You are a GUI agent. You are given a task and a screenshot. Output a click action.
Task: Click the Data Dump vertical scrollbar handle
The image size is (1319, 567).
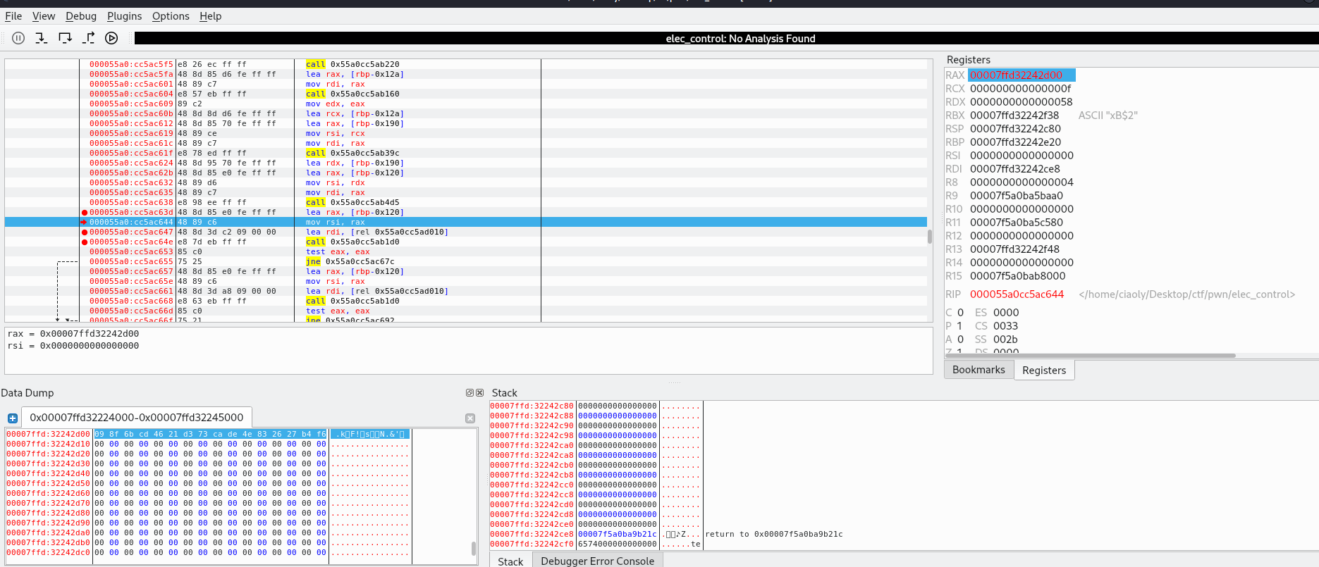tap(473, 548)
